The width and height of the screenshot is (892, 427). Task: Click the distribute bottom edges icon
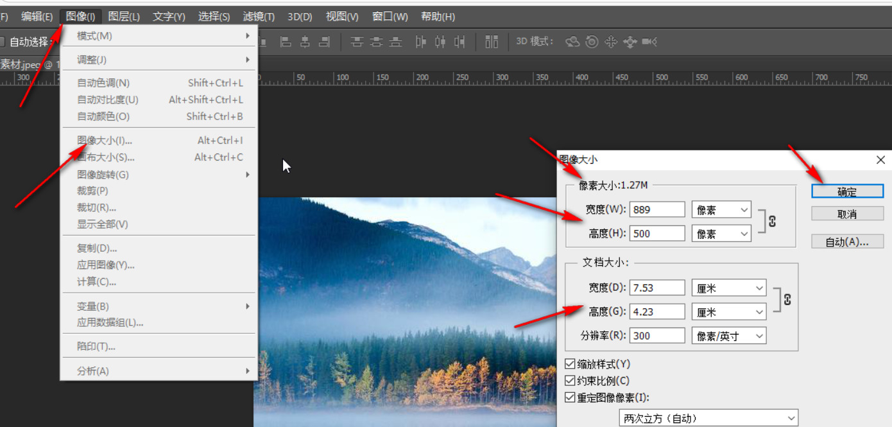coord(396,42)
